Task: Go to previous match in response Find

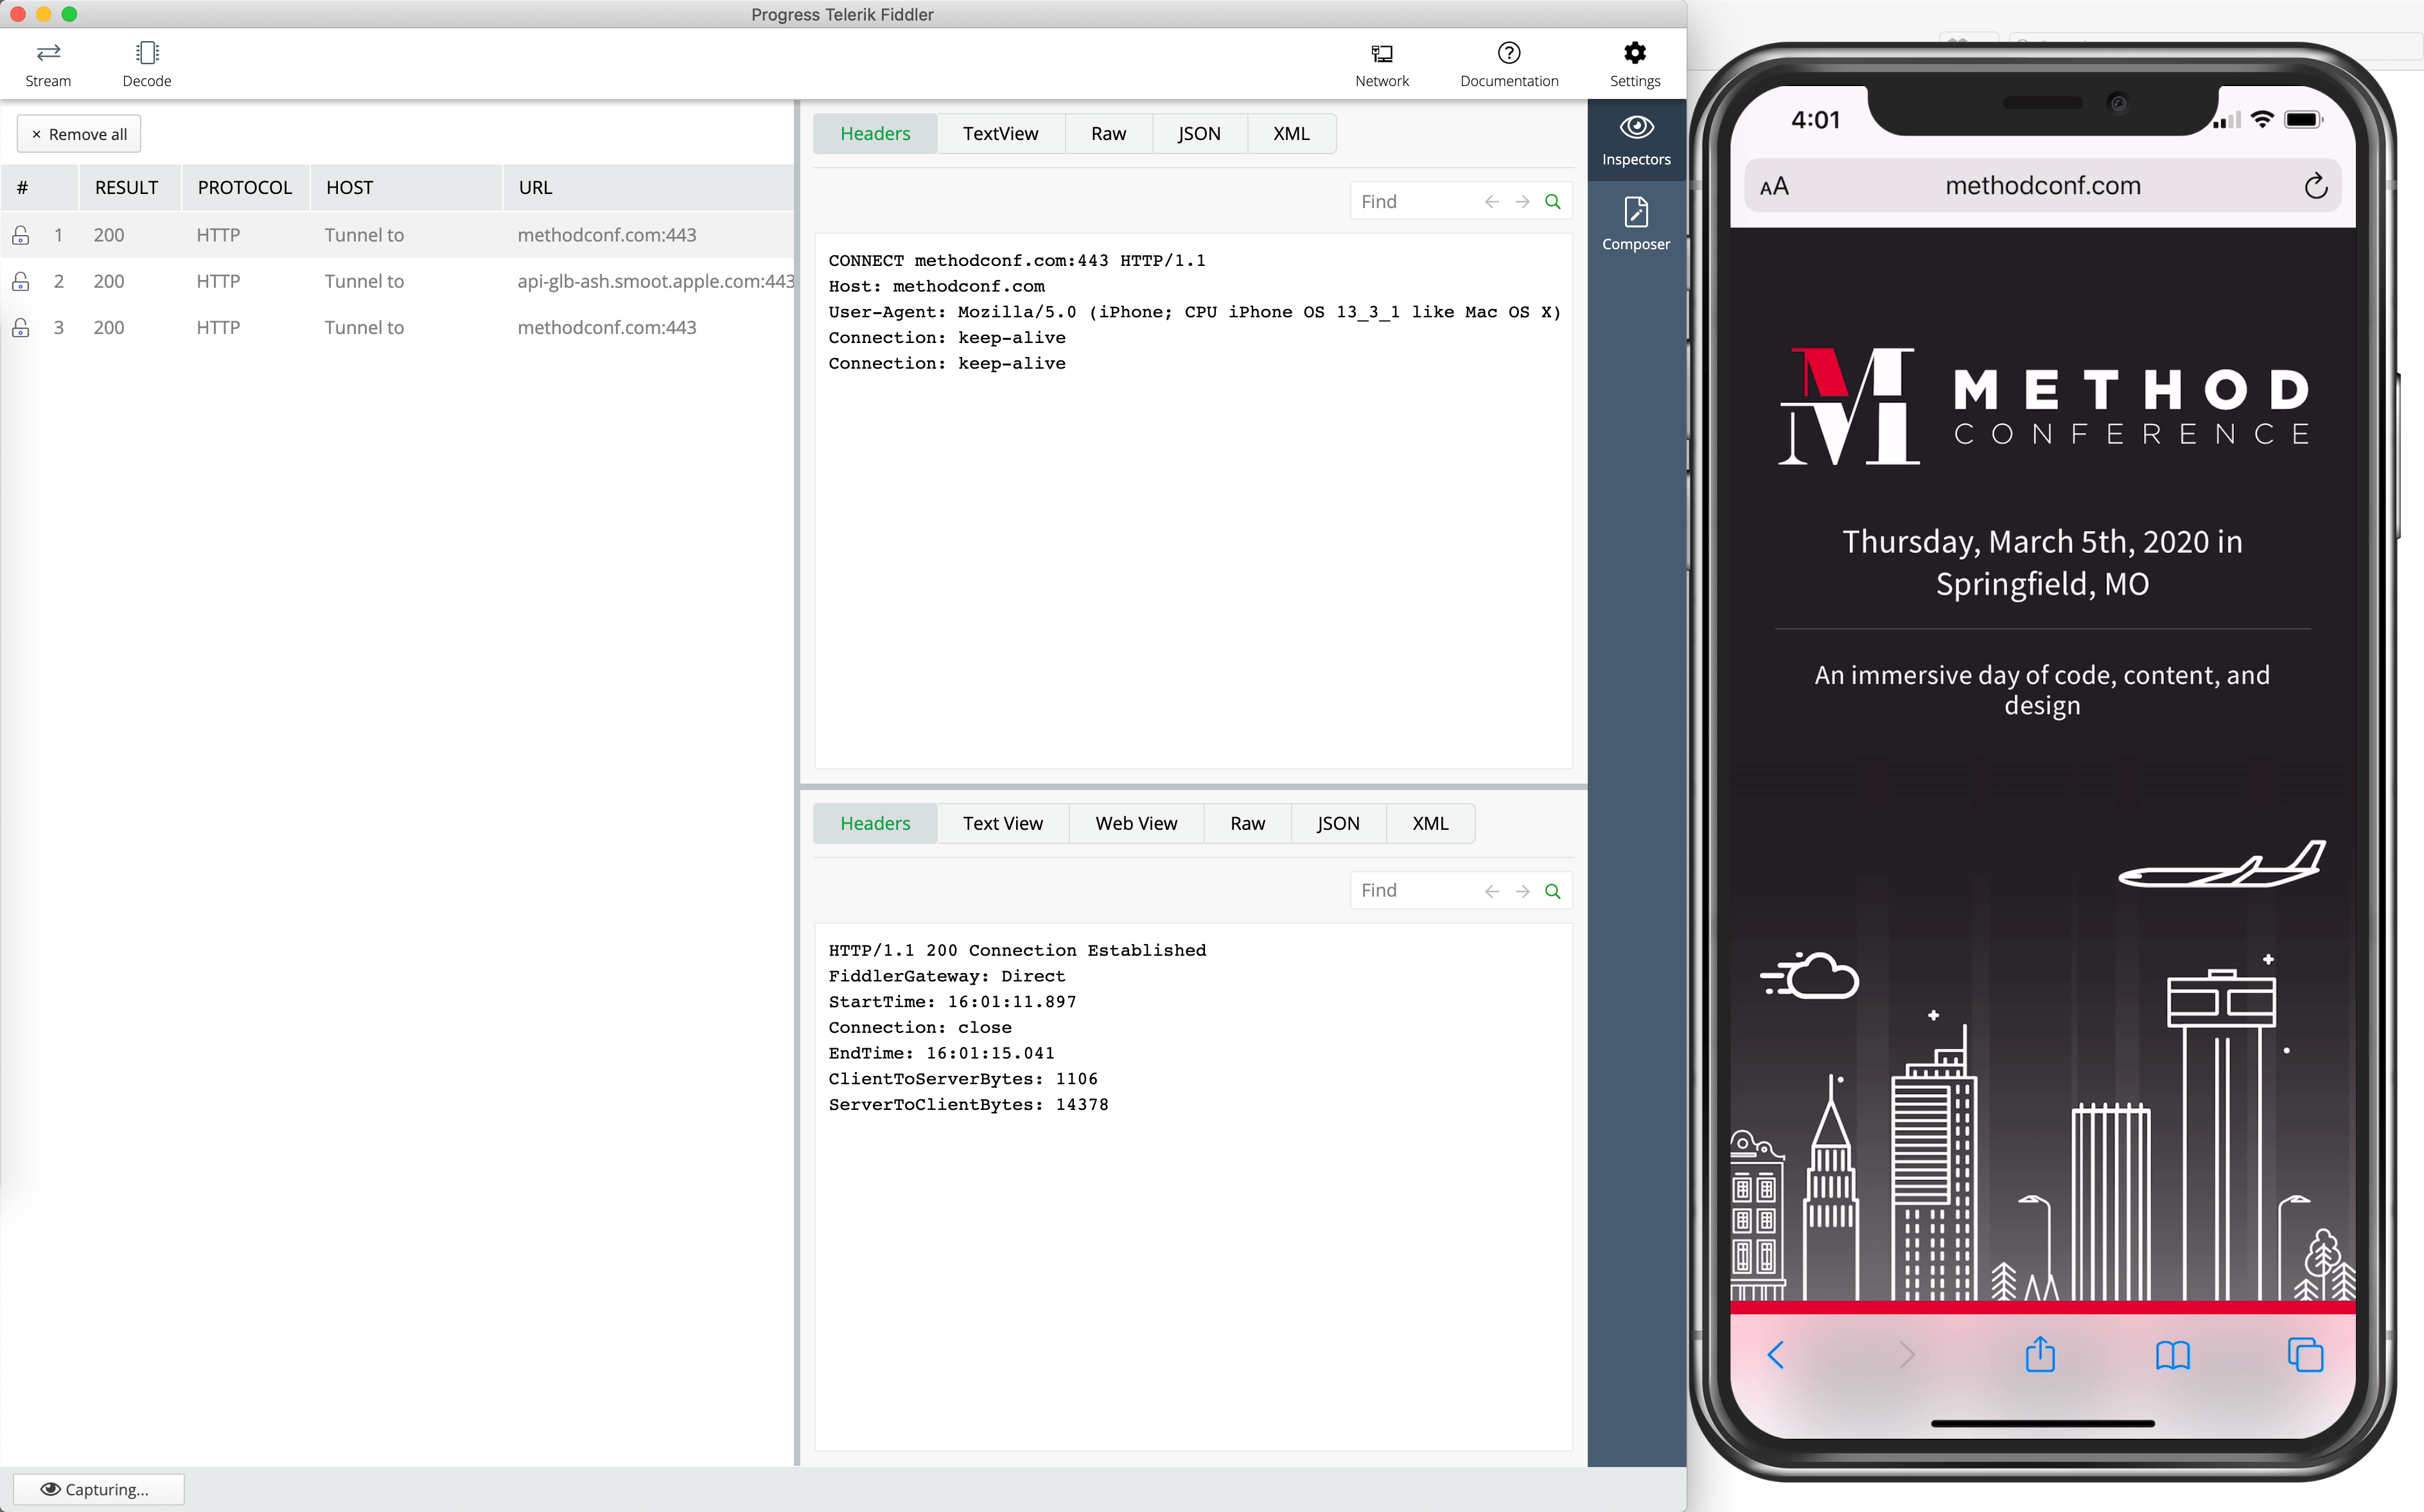Action: pyautogui.click(x=1492, y=891)
